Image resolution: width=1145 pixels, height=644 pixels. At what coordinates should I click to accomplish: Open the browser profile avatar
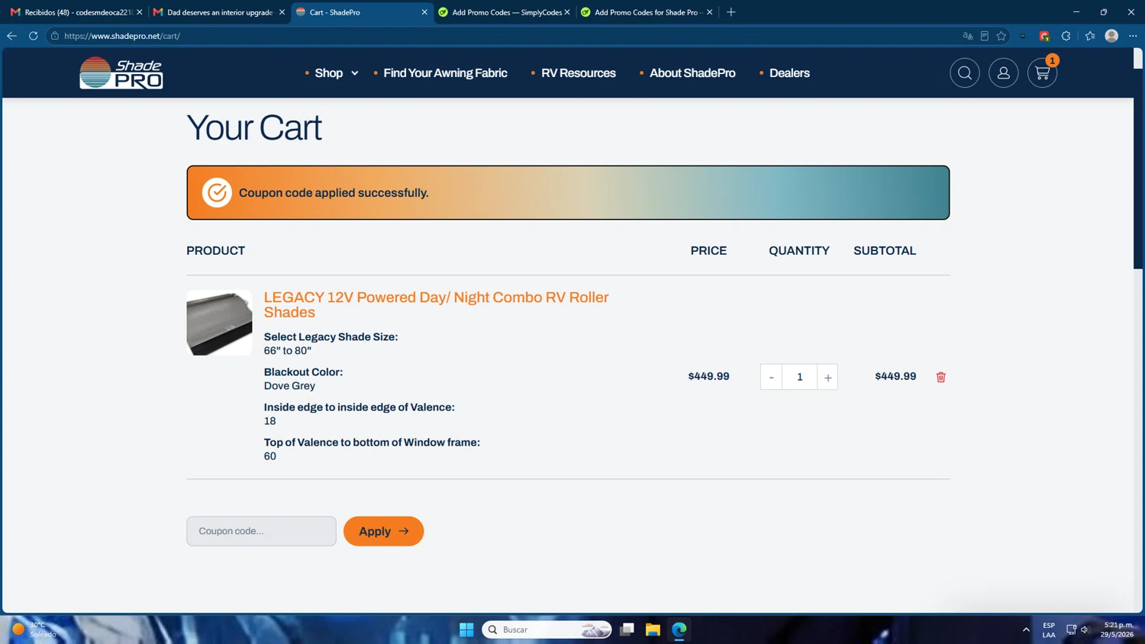click(x=1111, y=36)
